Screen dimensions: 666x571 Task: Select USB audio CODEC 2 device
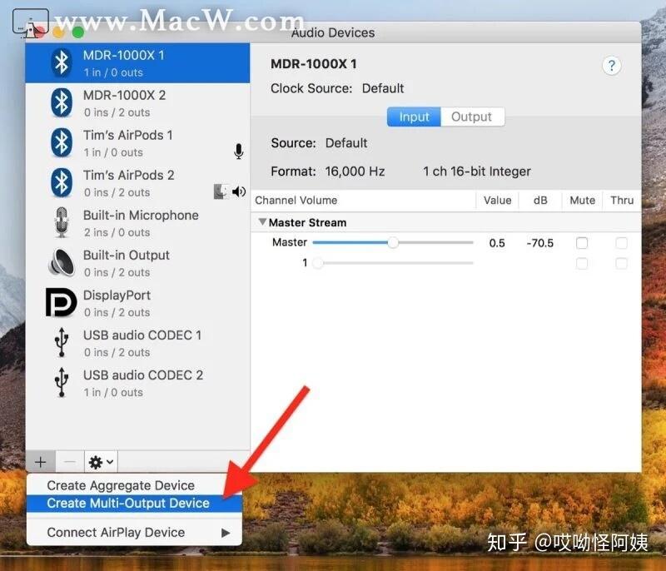(x=140, y=382)
